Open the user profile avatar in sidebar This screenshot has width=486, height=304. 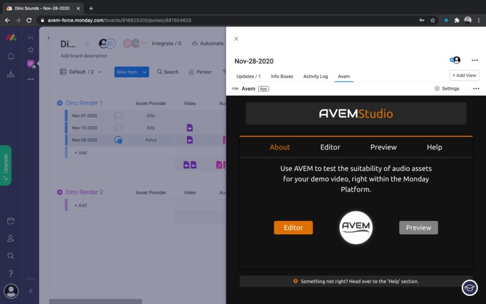[x=11, y=291]
